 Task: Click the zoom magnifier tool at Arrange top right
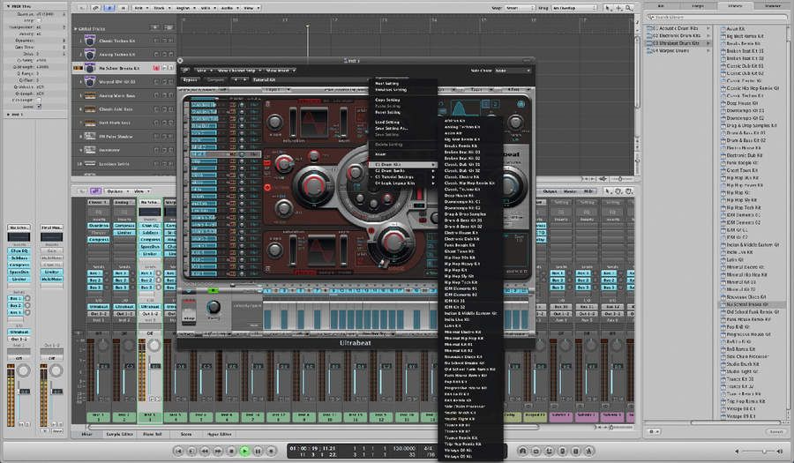pyautogui.click(x=629, y=8)
